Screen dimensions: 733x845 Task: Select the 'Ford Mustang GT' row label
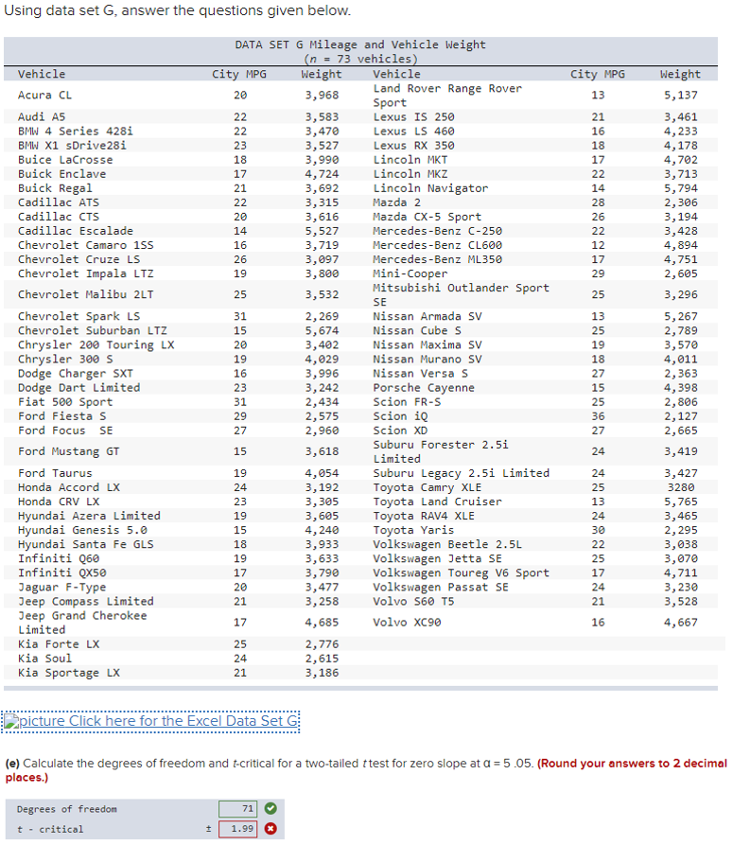pyautogui.click(x=68, y=451)
